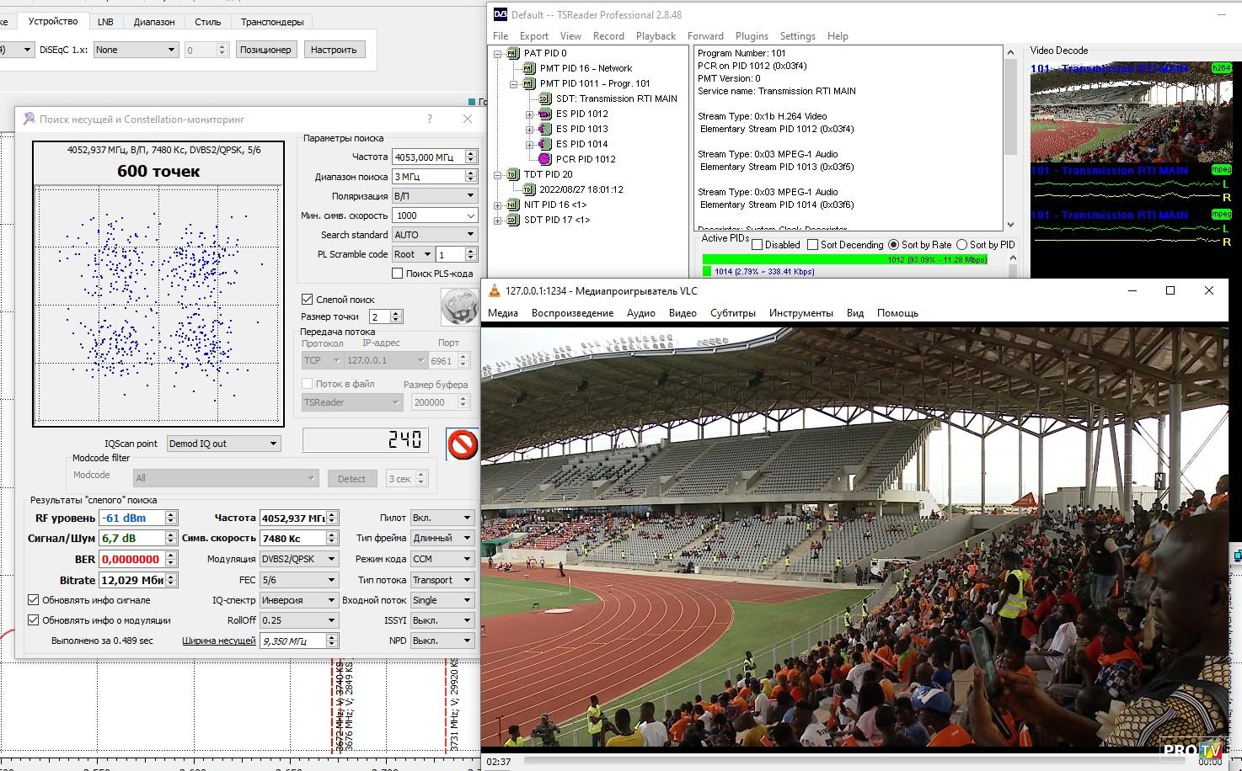Disable the Слепой поиск checkbox
Viewport: 1242px width, 771px height.
pos(308,300)
